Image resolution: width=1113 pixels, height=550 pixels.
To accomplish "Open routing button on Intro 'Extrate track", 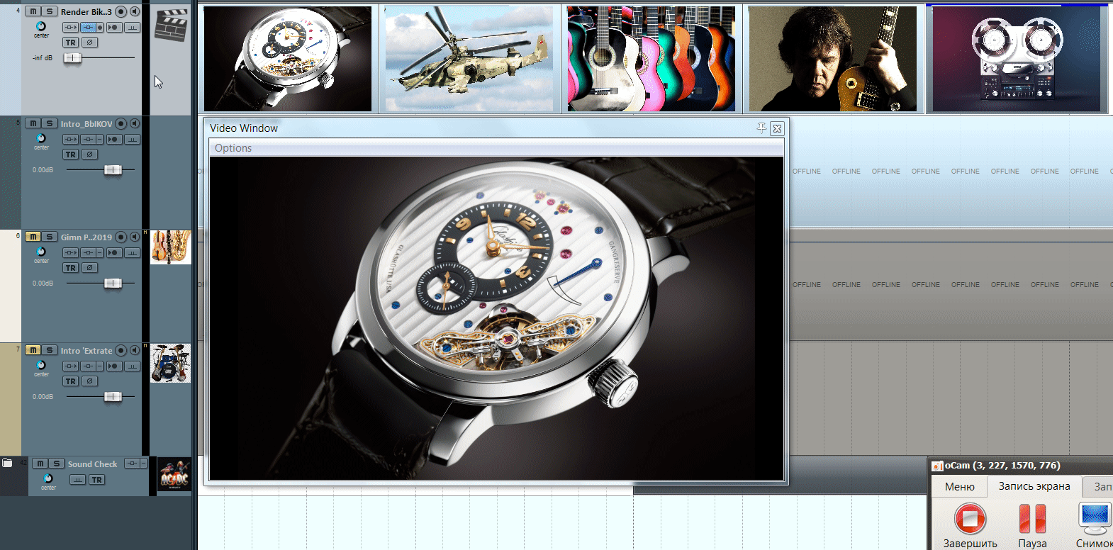I will (x=70, y=366).
